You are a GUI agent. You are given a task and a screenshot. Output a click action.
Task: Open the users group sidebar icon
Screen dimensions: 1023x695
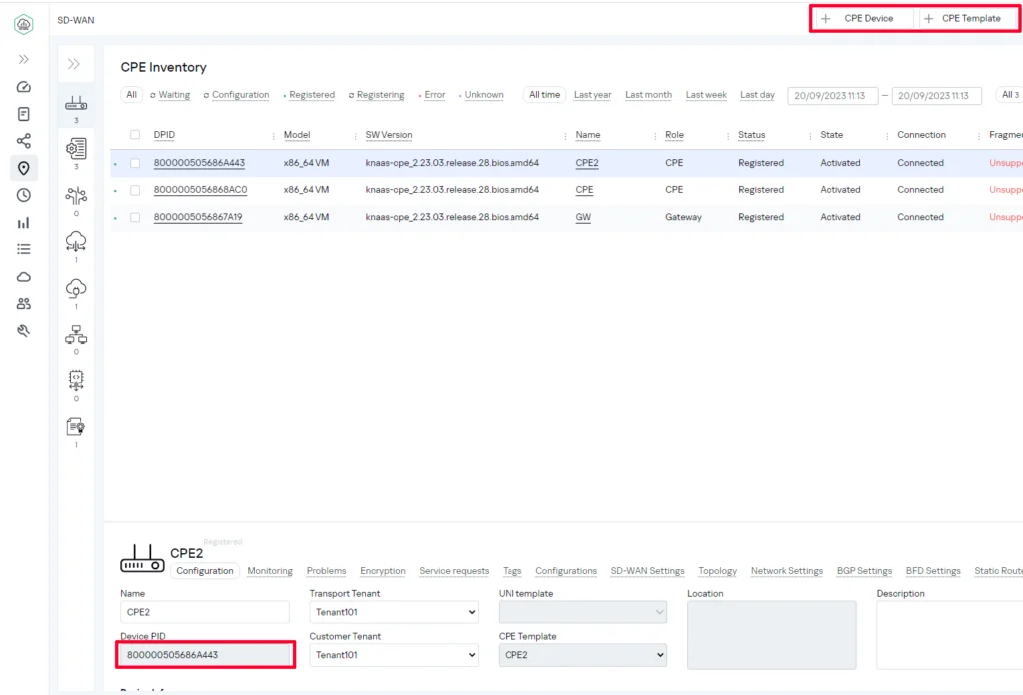(24, 304)
